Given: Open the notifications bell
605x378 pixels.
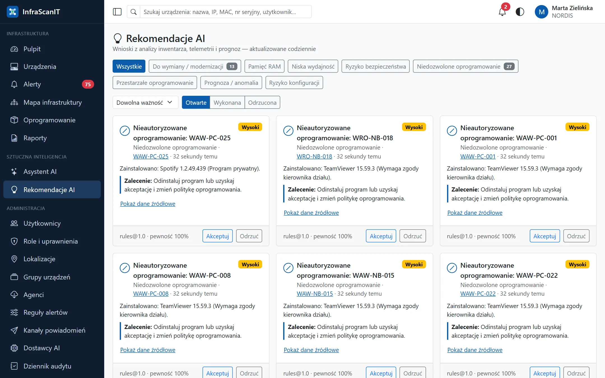Looking at the screenshot, I should [x=502, y=12].
